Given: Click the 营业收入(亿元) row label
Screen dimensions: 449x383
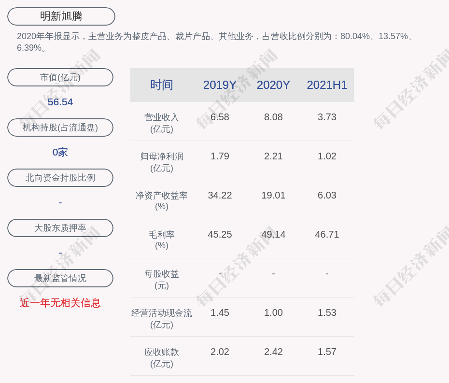Looking at the screenshot, I should [x=162, y=123].
